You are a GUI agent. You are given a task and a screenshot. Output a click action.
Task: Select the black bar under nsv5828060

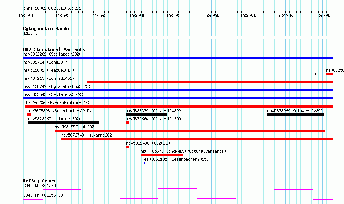pos(296,115)
